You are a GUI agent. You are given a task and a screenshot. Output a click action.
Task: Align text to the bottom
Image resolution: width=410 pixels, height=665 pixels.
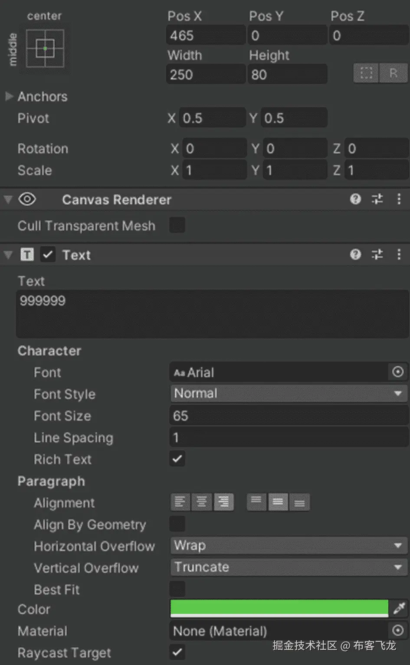299,502
